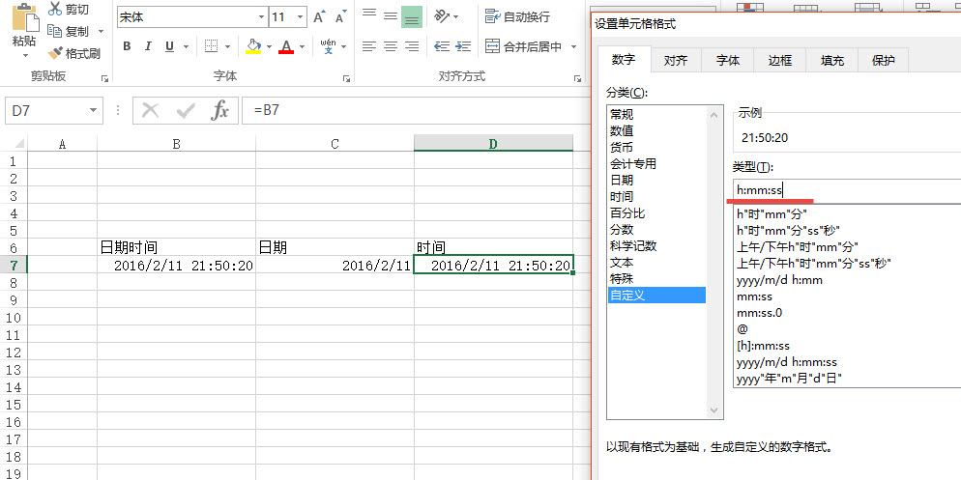Click the formula bar cancel X icon
Screen dimensions: 961x480
150,111
